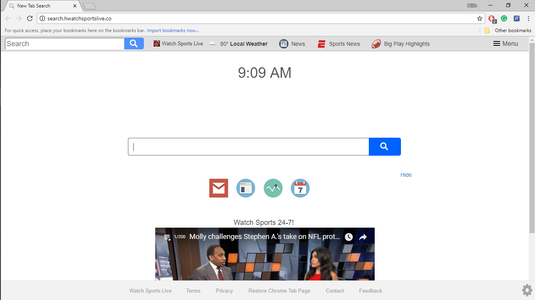The height and width of the screenshot is (300, 535).
Task: Click the share arrow icon on the video
Action: 363,237
